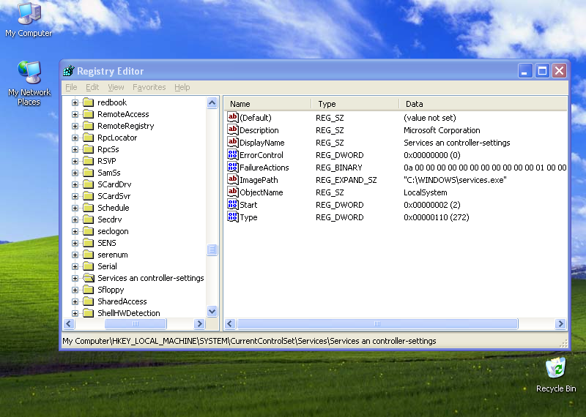
Task: Select the (Default) value string icon
Action: (232, 117)
